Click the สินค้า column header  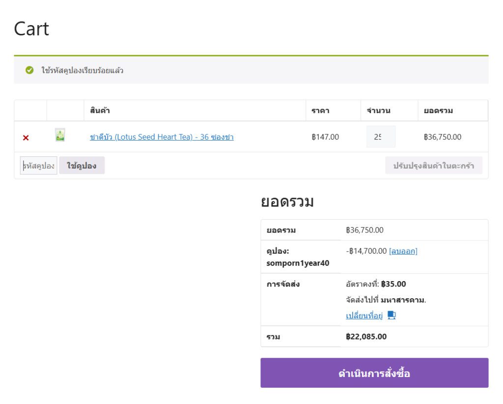pos(100,111)
